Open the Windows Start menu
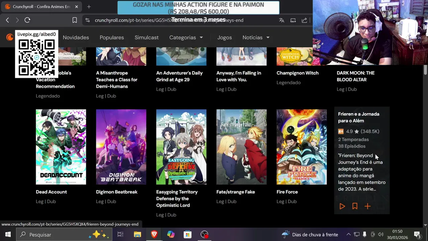This screenshot has width=428, height=241. pos(8,235)
